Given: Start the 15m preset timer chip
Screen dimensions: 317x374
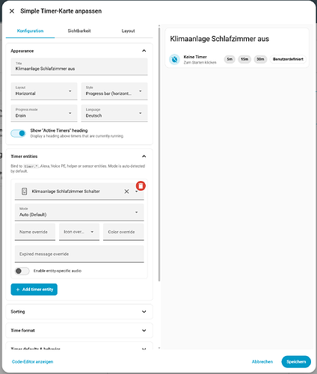Looking at the screenshot, I should coord(244,59).
